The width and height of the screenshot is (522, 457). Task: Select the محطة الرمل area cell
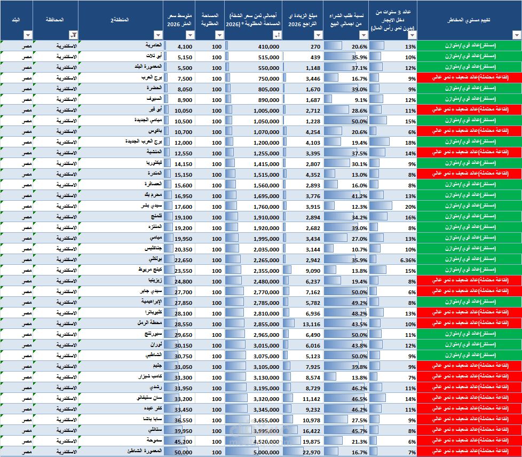click(121, 324)
